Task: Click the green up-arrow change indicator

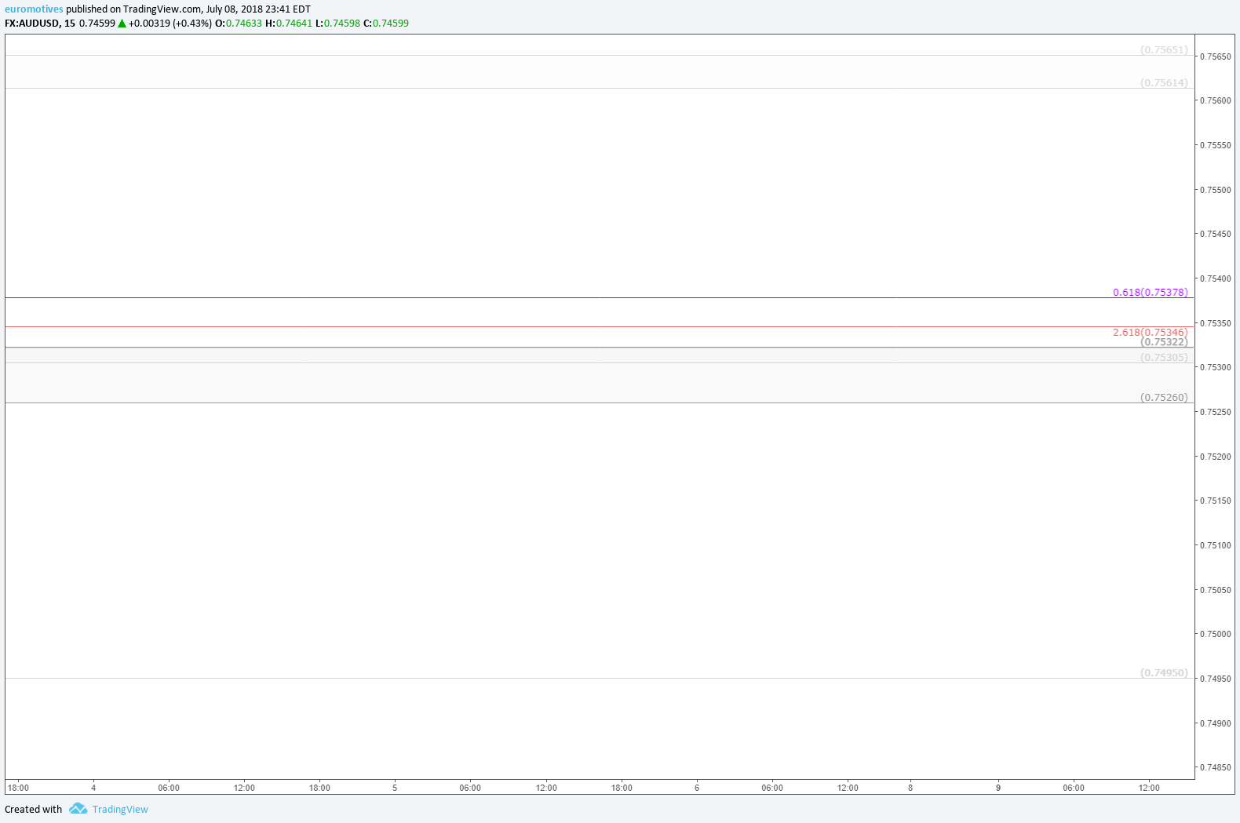Action: (x=122, y=24)
